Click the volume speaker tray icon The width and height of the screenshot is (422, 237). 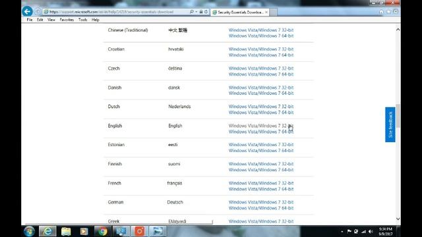(371, 231)
